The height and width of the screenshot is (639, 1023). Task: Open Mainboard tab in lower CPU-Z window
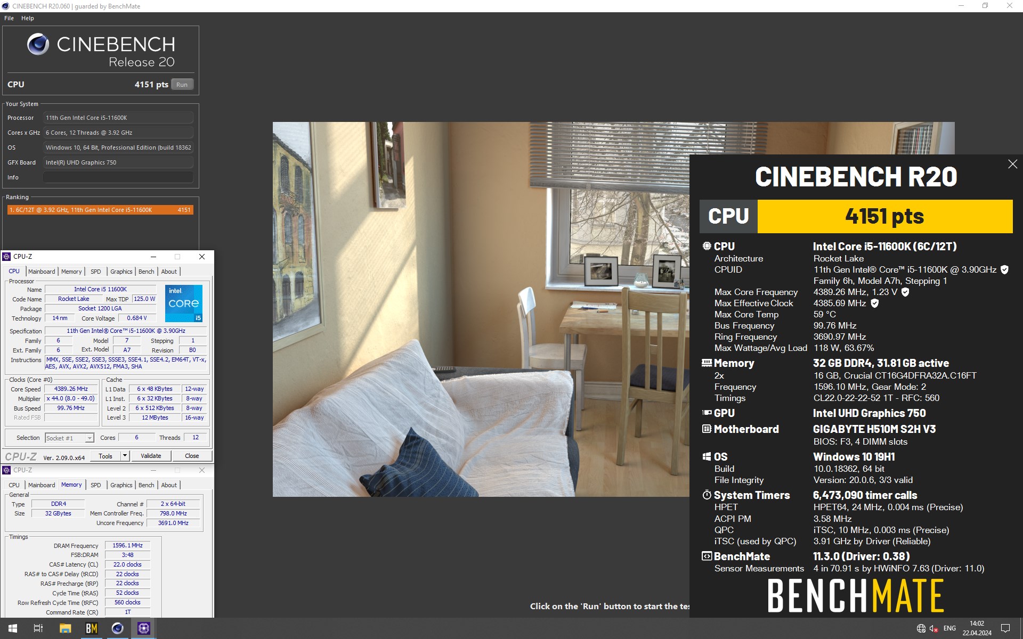point(42,485)
